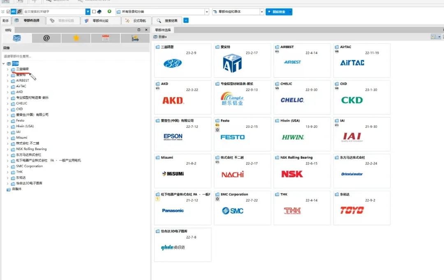Click the 目录 breadcrumb link
The image size is (444, 280).
(x=162, y=37)
